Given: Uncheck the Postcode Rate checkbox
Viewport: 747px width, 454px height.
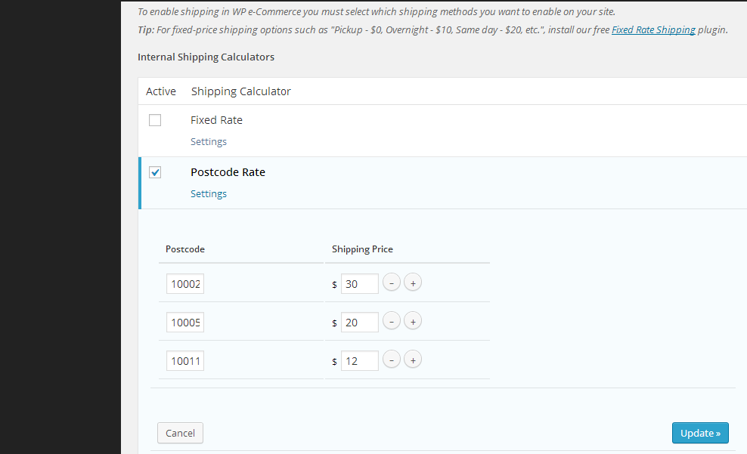Looking at the screenshot, I should click(x=155, y=172).
